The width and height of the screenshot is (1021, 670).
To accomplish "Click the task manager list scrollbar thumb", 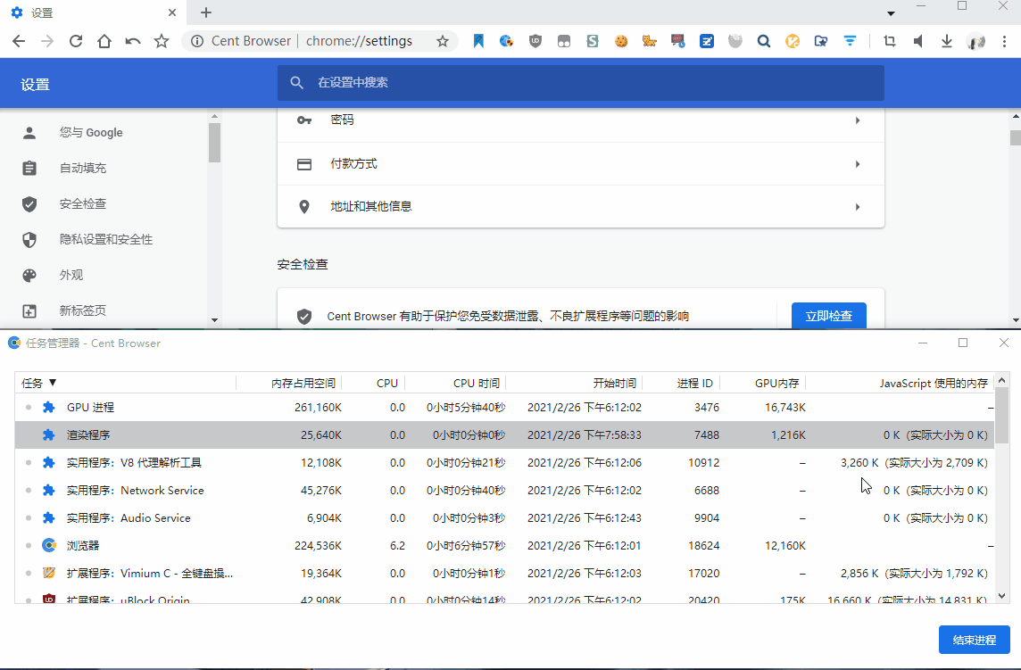I will pos(1002,416).
